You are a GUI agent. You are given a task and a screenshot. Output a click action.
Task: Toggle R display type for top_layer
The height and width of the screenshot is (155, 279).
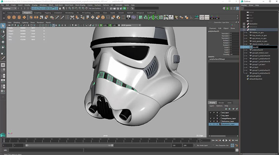217,116
